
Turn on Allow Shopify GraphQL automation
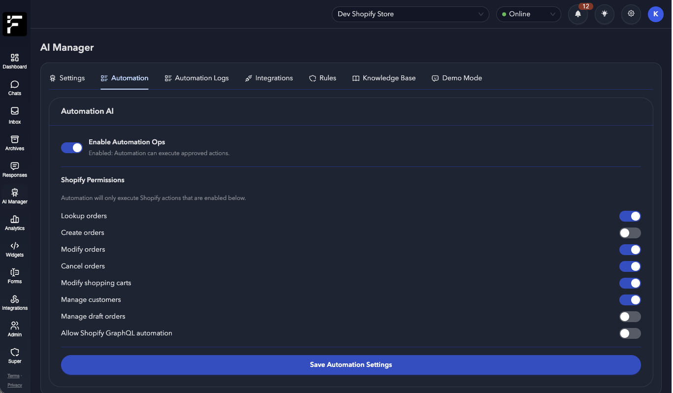[x=630, y=333]
